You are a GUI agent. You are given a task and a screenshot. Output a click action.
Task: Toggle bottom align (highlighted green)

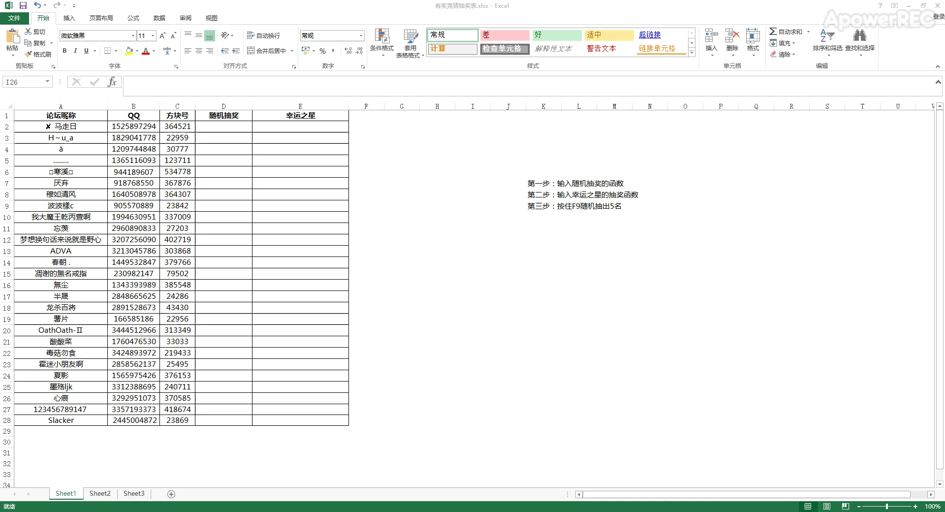coord(210,35)
